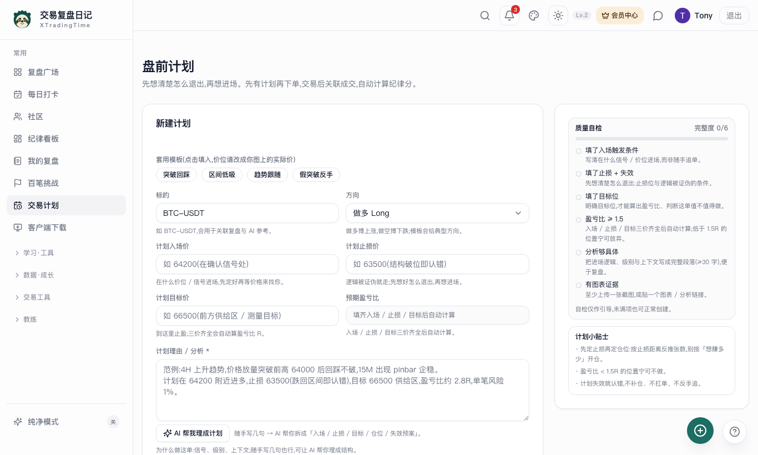Screen dimensions: 758x455
Task: Open the 方向 做多 Long dropdown
Action: coord(437,213)
